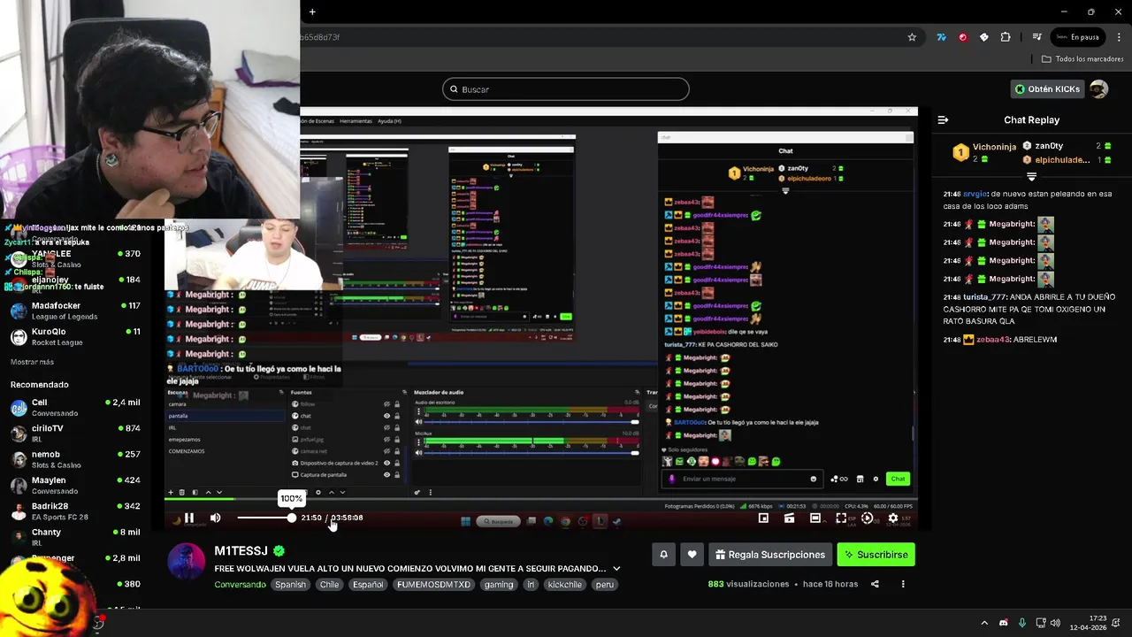Screen dimensions: 1132x637
Task: Open the kickchile tag
Action: 566,585
